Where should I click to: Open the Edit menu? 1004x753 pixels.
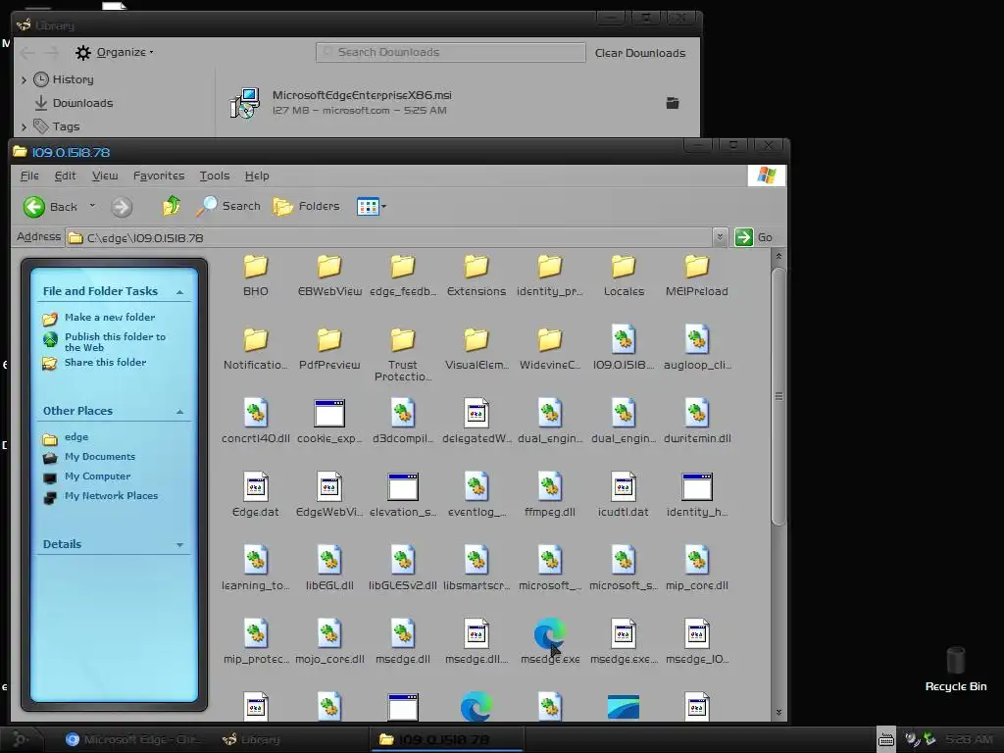click(x=66, y=176)
